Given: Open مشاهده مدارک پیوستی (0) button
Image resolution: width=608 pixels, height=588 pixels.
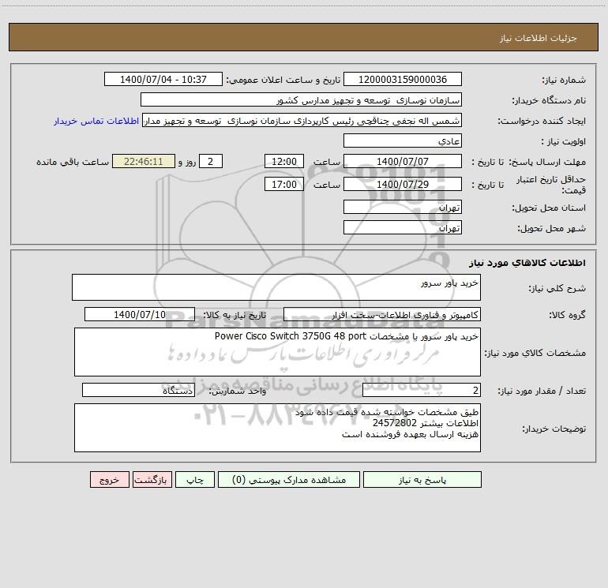Looking at the screenshot, I should point(289,480).
